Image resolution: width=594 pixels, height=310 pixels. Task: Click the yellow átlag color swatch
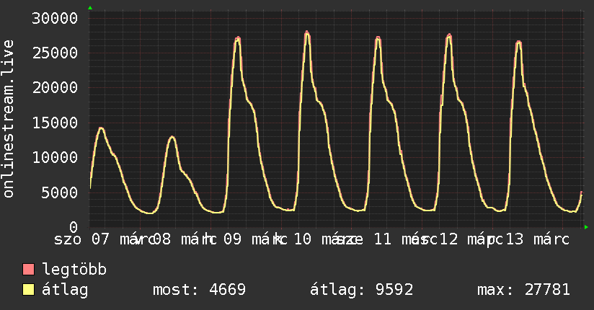[28, 290]
